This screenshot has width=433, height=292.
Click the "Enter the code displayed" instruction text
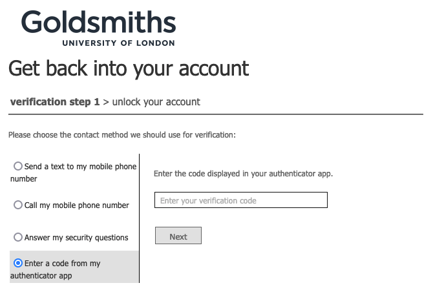click(243, 174)
